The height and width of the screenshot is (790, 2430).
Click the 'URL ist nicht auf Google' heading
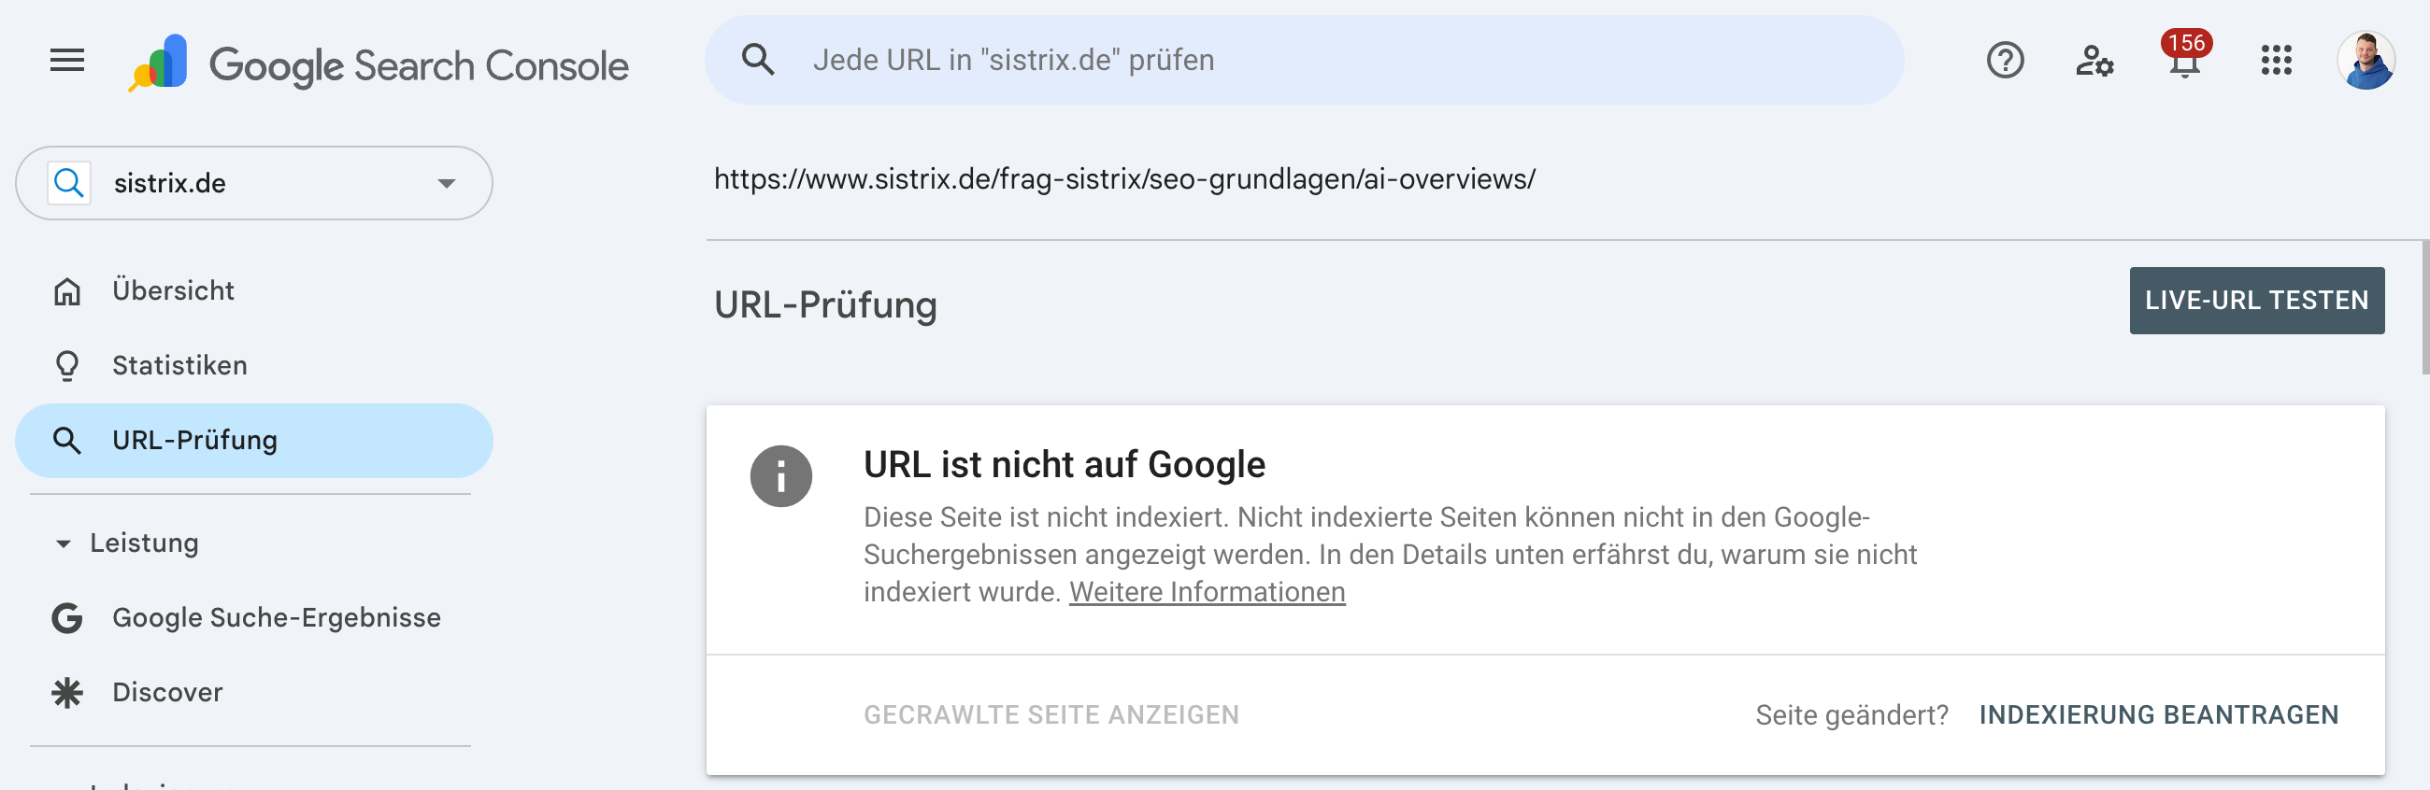pos(1065,465)
